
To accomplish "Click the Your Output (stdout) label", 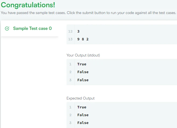I will (x=83, y=55).
